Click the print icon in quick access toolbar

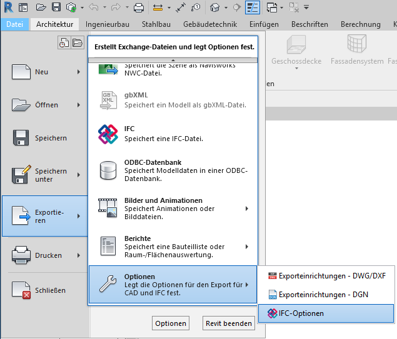click(x=139, y=8)
